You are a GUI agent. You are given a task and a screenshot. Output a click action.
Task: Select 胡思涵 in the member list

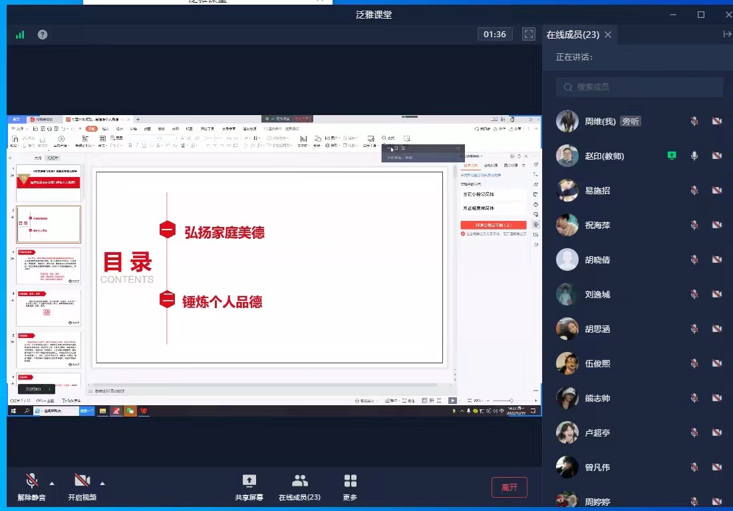point(597,329)
